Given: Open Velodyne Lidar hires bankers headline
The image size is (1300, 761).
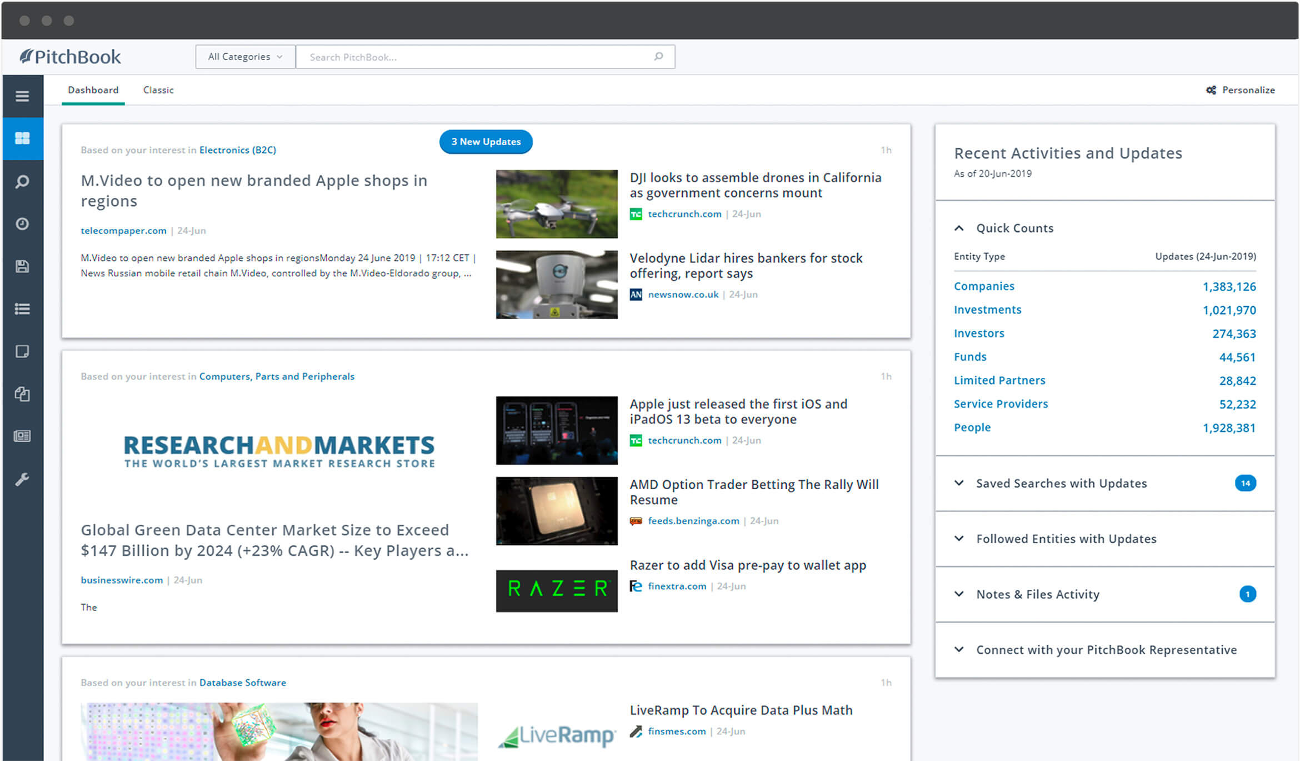Looking at the screenshot, I should click(x=746, y=266).
